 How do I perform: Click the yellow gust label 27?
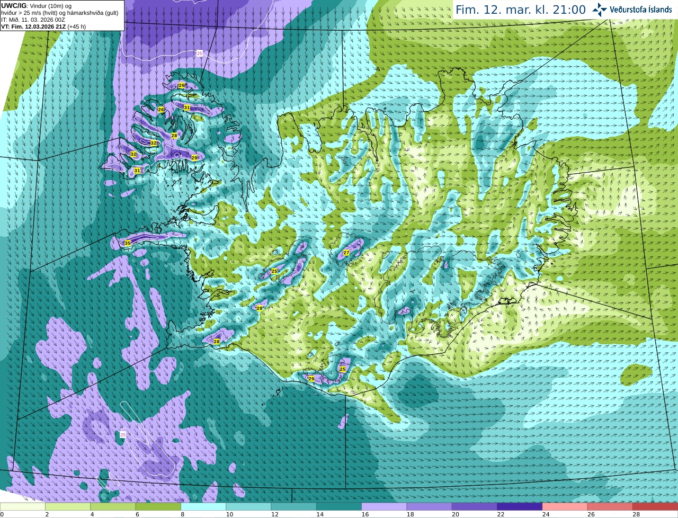click(346, 253)
